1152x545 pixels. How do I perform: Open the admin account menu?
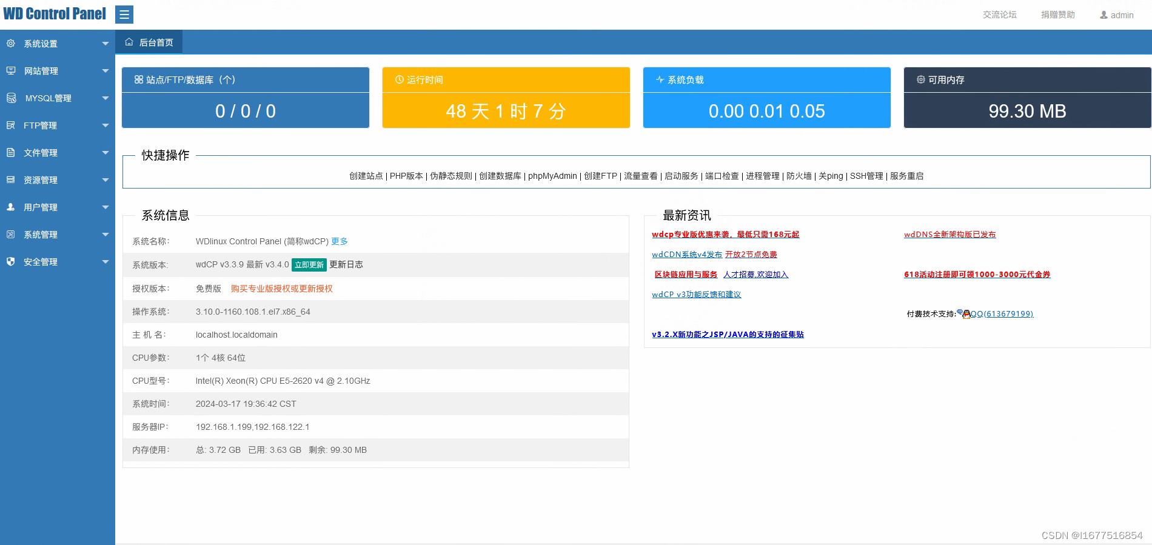[1117, 15]
